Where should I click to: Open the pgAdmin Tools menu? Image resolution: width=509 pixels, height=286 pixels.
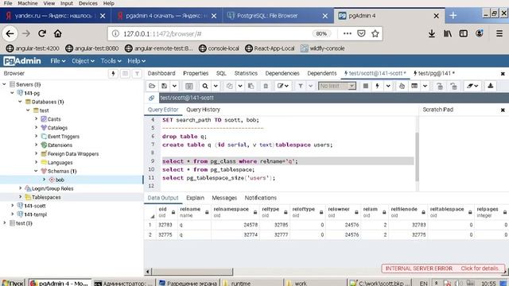click(x=111, y=61)
